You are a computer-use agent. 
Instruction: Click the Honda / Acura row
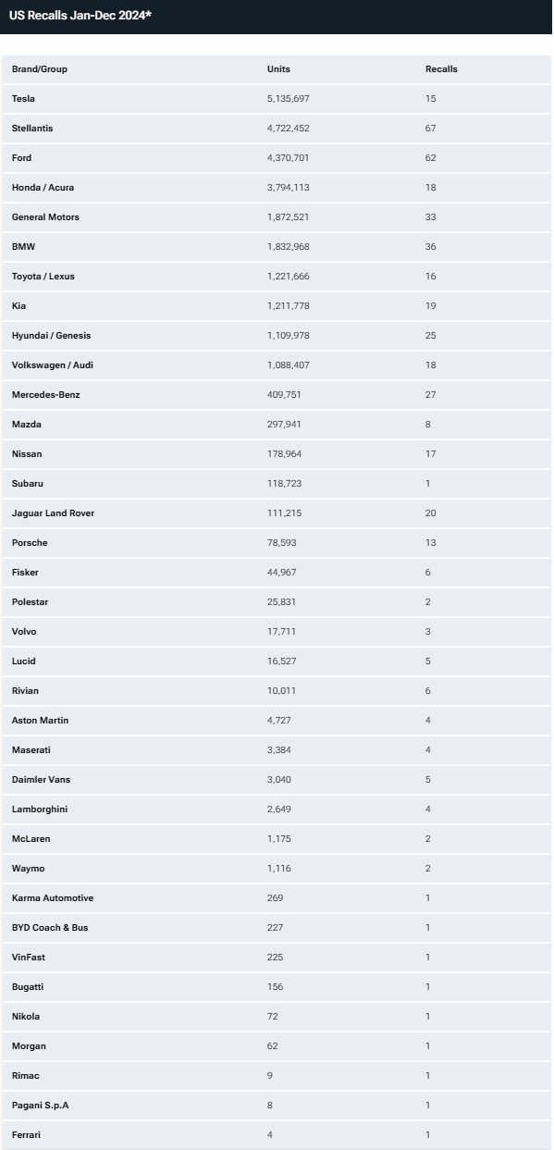click(x=277, y=188)
